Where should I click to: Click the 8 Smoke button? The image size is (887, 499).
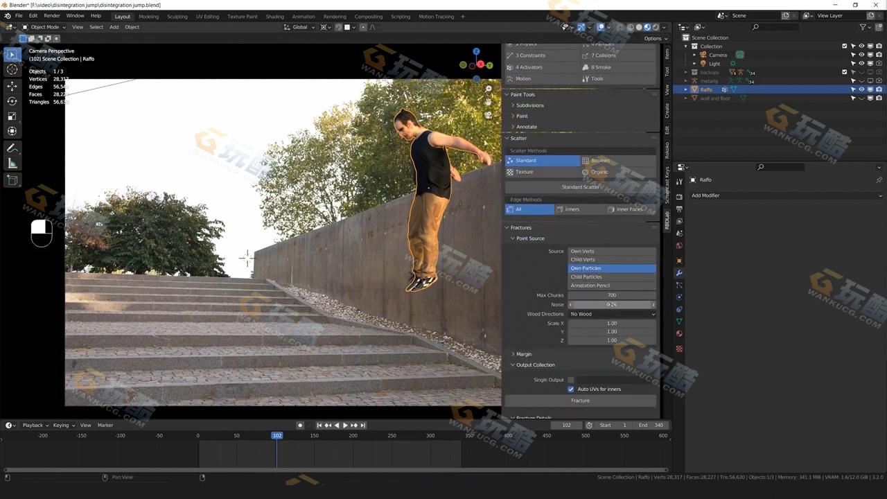coord(618,67)
